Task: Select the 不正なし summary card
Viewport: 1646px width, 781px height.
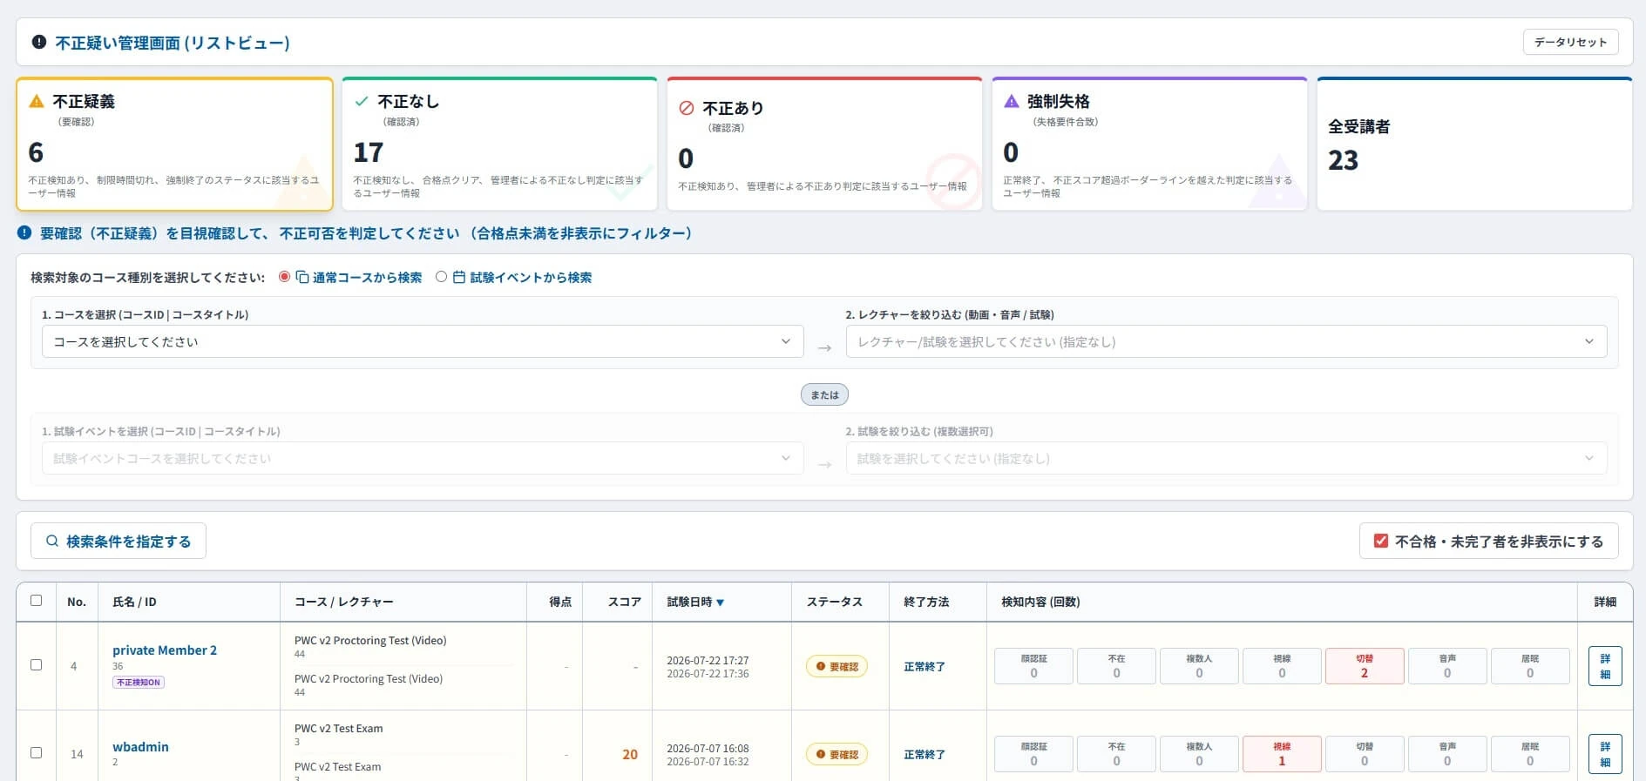Action: (499, 144)
